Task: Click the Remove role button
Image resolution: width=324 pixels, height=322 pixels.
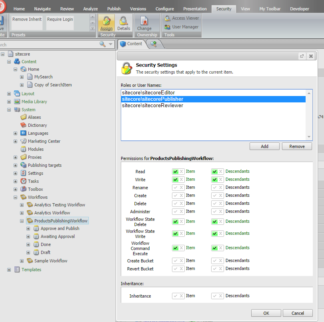Action: (x=297, y=146)
